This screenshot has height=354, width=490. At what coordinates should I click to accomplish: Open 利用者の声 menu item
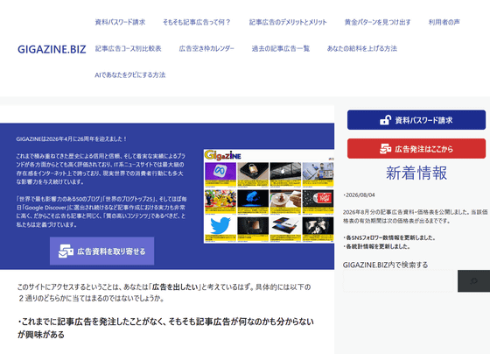(444, 22)
